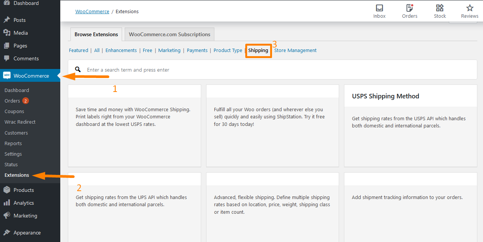This screenshot has height=242, width=483.
Task: Click the Comments bubble icon
Action: point(7,58)
